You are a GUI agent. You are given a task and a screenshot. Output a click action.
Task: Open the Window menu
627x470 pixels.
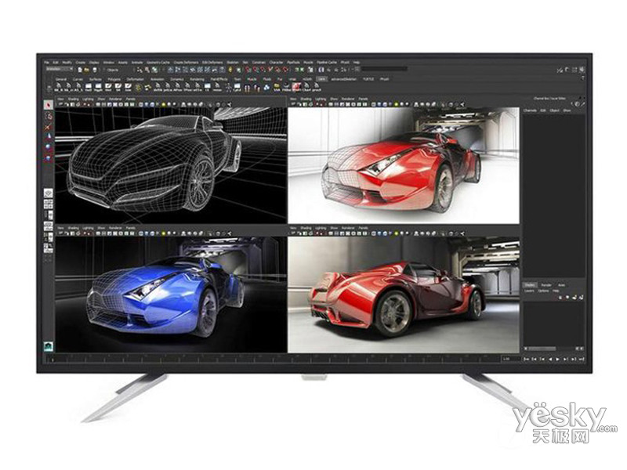point(108,63)
